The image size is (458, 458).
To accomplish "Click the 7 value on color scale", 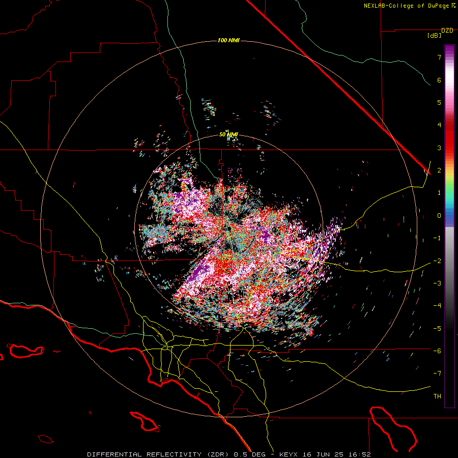I will click(439, 57).
